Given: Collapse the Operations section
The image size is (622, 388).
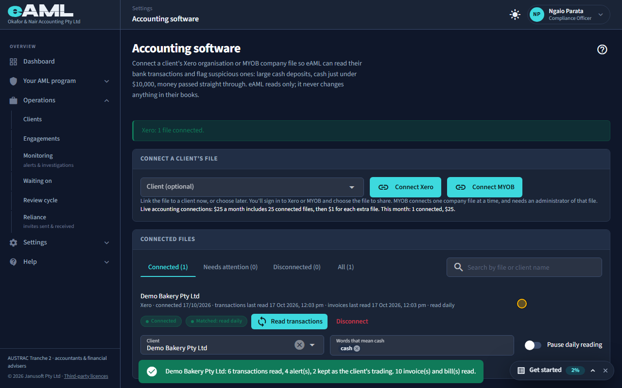Looking at the screenshot, I should 107,100.
